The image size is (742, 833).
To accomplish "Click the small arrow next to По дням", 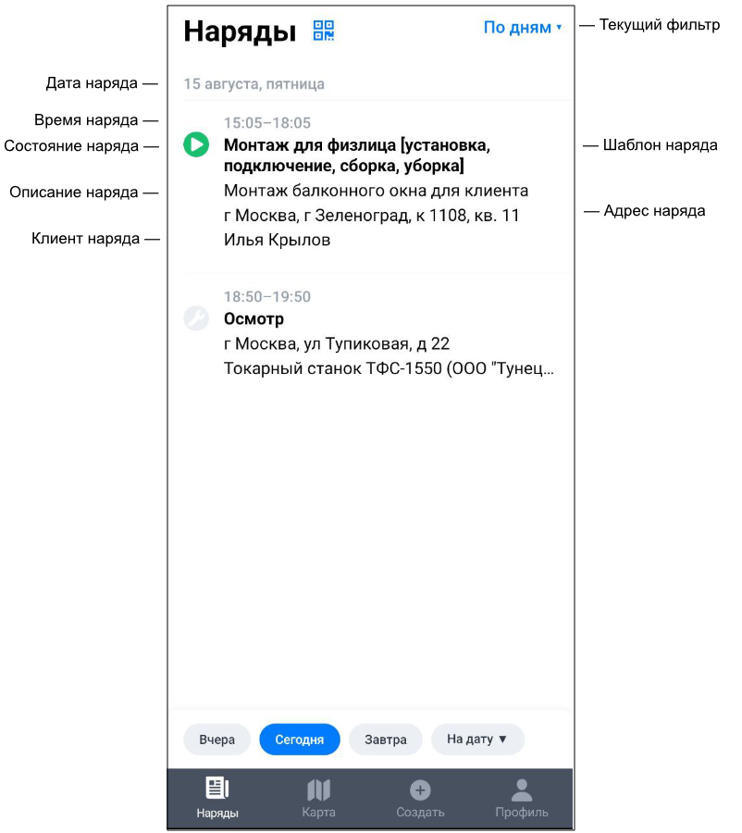I will 559,27.
